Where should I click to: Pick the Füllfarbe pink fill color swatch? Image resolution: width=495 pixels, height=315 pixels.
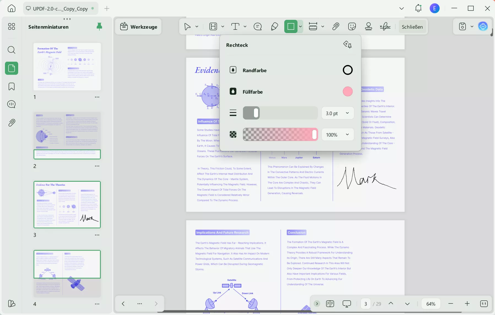click(x=348, y=91)
